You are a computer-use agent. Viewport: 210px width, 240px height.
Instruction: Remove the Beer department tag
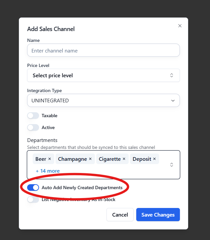tap(50, 159)
